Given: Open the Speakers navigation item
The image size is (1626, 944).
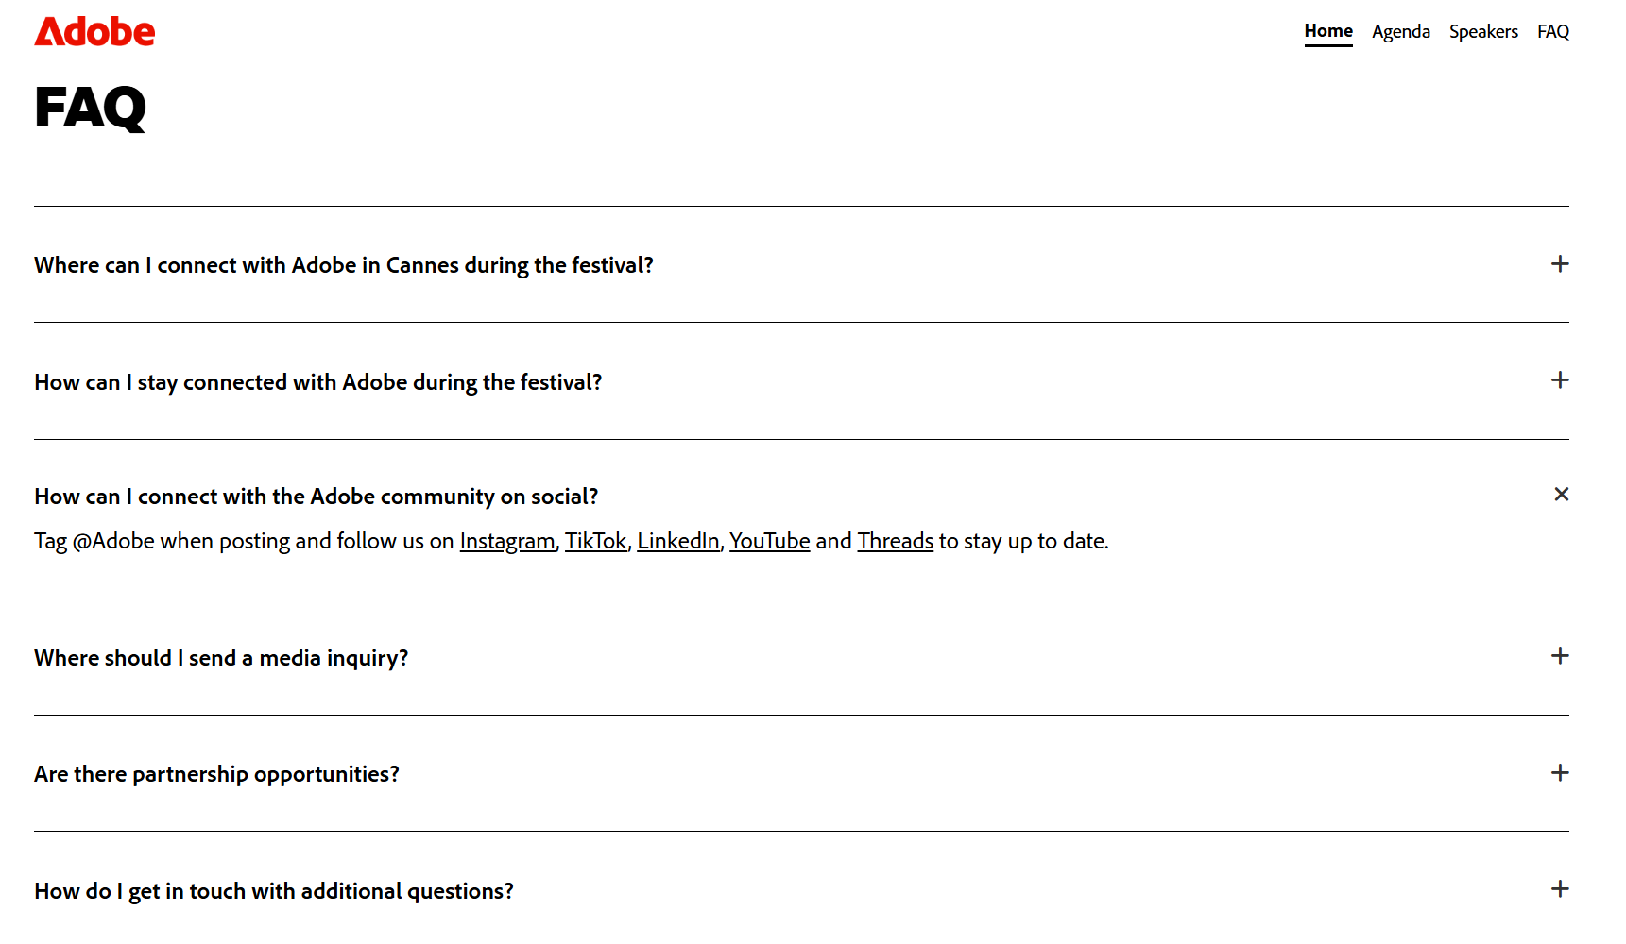Looking at the screenshot, I should [1483, 32].
